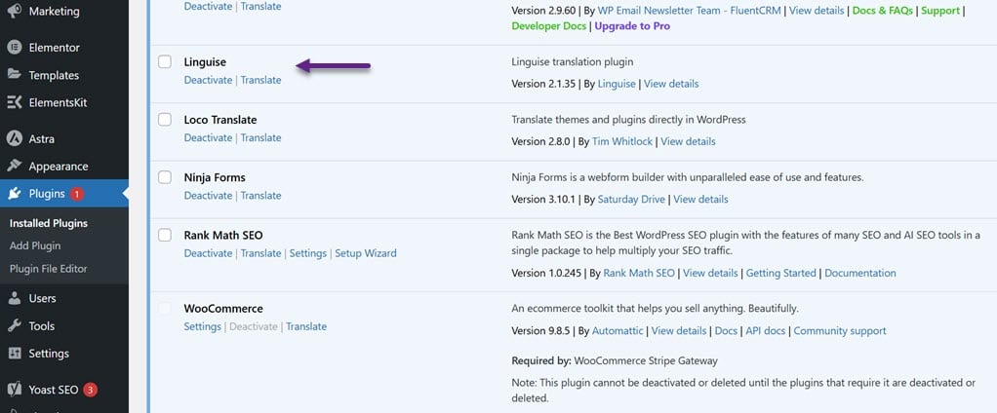Open FluentCRM Developer Docs link
The image size is (997, 413).
coord(549,26)
